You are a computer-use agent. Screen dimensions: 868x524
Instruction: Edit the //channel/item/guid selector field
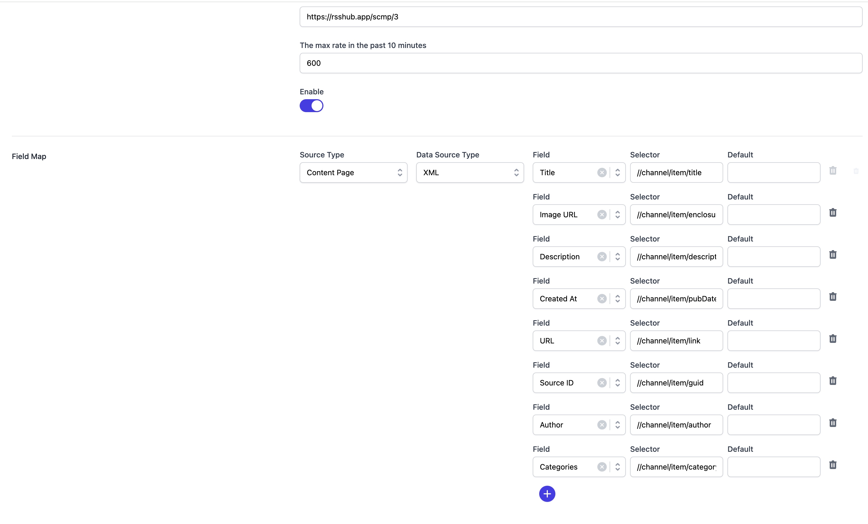pos(676,382)
